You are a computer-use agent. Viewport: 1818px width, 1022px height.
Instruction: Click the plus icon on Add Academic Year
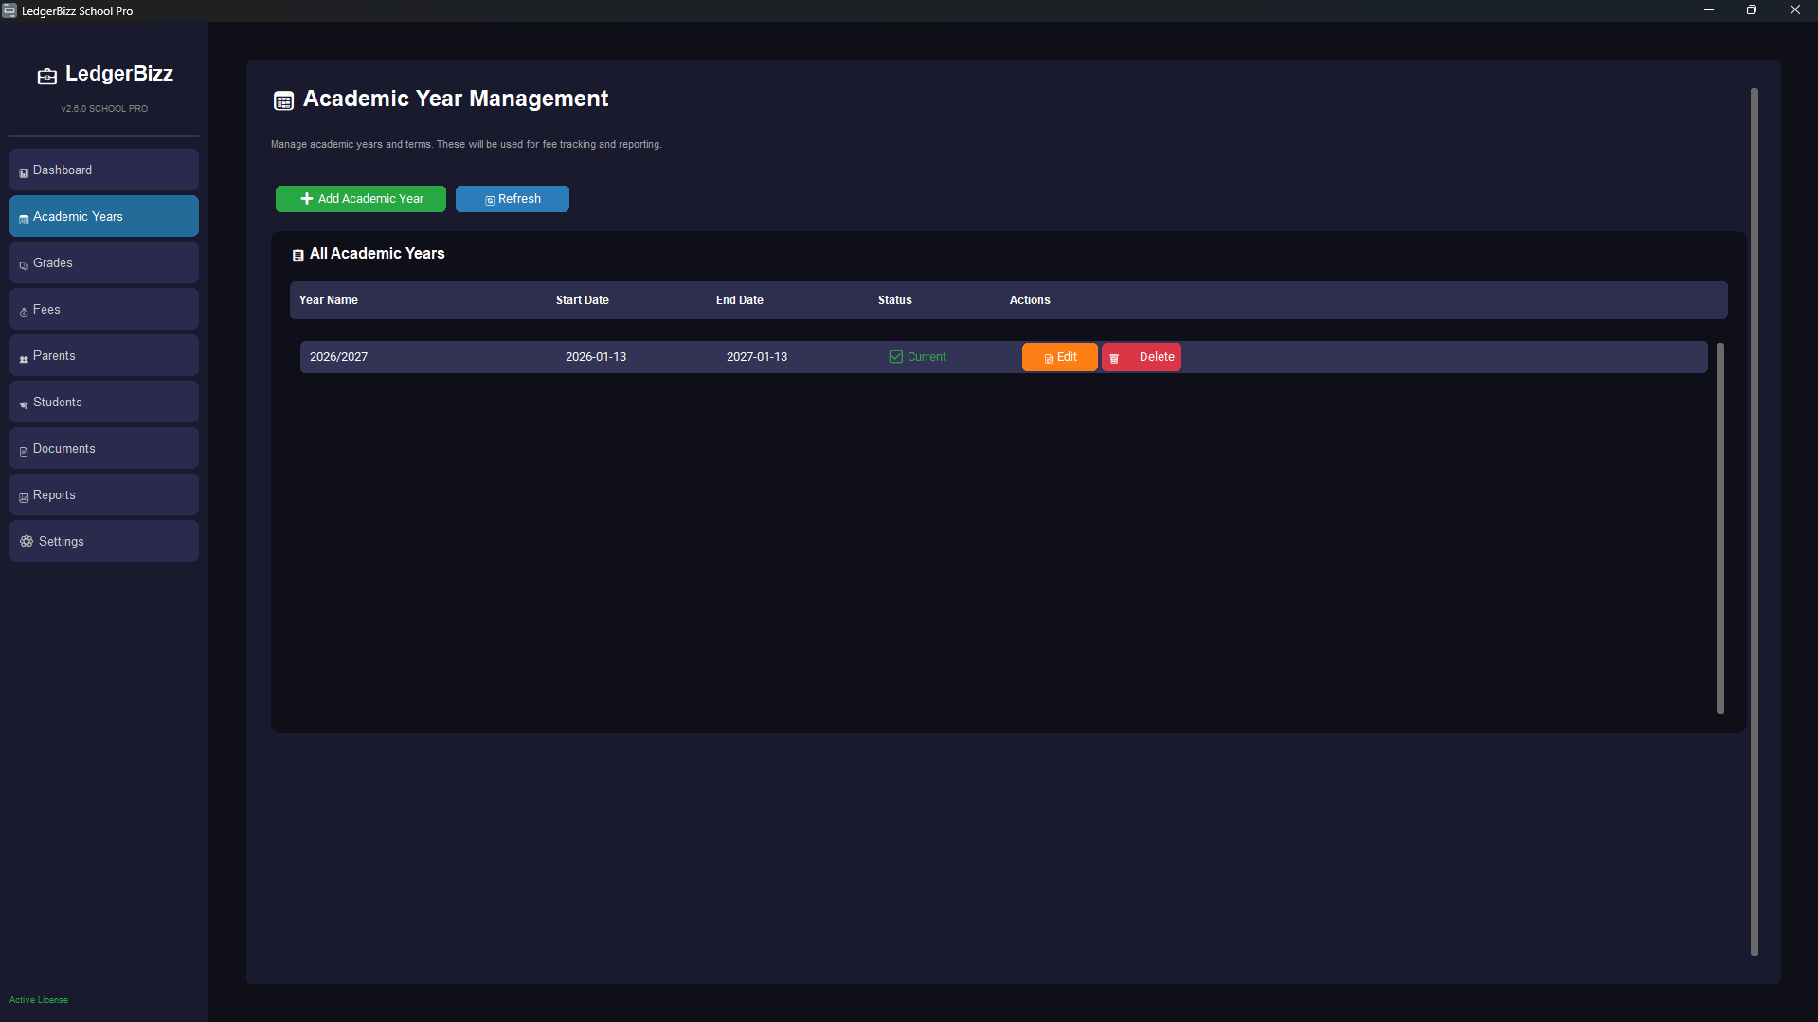(x=307, y=199)
